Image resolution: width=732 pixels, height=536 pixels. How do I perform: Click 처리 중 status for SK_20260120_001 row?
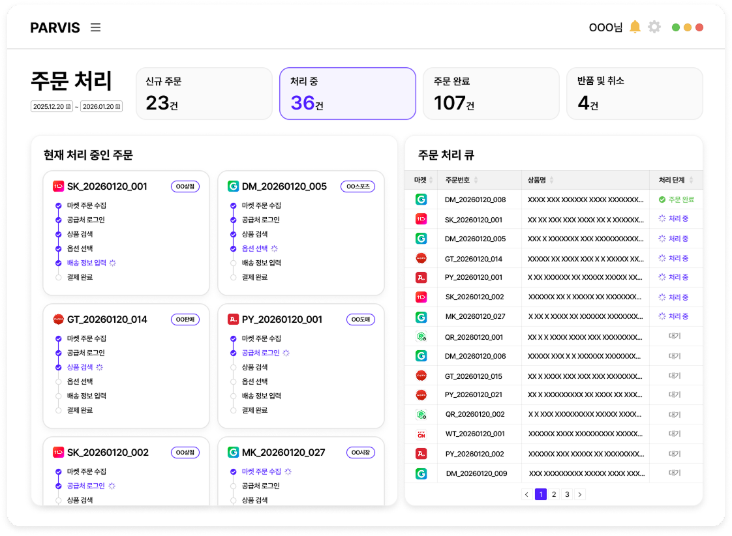[x=674, y=219]
